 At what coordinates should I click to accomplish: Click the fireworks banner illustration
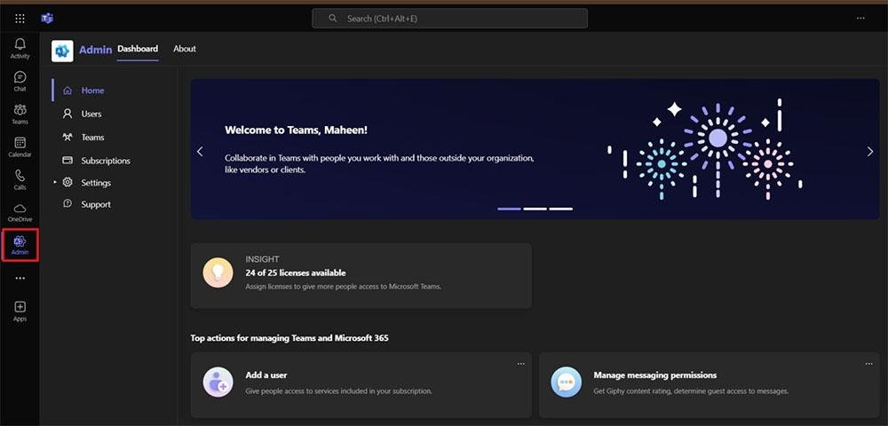tap(705, 149)
